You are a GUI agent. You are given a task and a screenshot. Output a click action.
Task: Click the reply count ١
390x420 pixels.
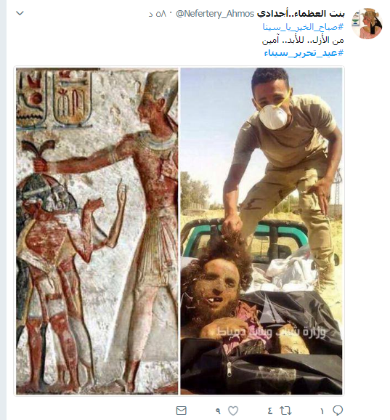pyautogui.click(x=322, y=411)
